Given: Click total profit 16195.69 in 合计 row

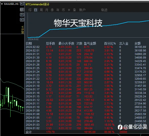Looking at the screenshot, I should 90,132.
